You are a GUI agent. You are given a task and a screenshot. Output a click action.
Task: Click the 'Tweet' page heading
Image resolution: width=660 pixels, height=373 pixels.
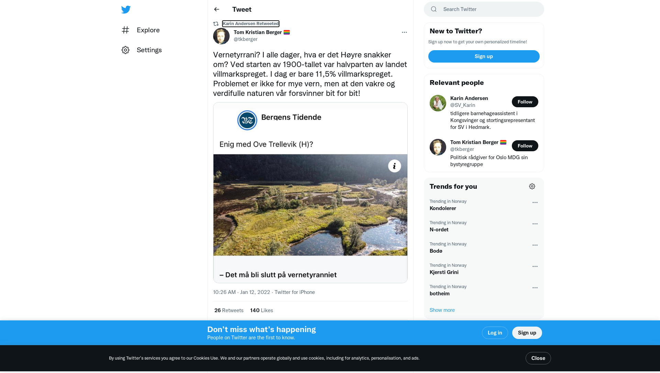[242, 9]
